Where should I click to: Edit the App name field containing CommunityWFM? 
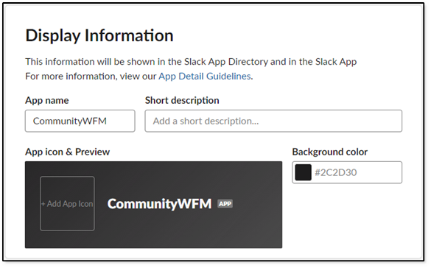tap(80, 121)
